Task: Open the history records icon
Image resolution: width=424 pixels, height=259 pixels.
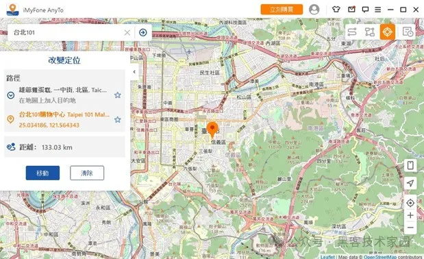Action: [408, 32]
